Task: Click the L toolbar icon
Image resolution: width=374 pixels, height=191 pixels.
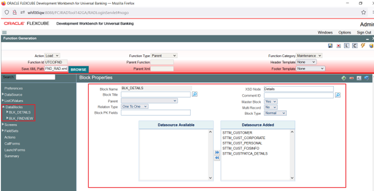Action: tap(347, 45)
